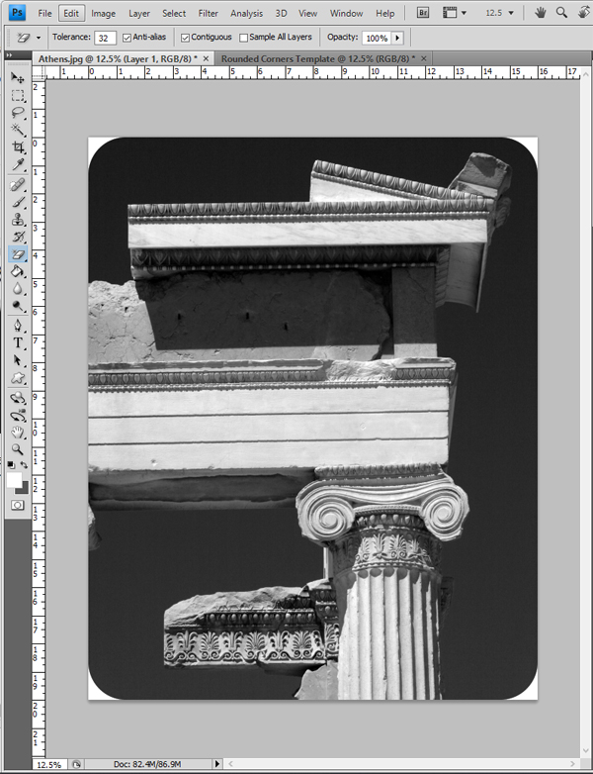Click the Doc: 82.4M/86.9M status text
The width and height of the screenshot is (593, 774).
[x=147, y=764]
